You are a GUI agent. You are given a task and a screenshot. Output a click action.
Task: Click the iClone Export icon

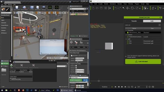pos(109,8)
